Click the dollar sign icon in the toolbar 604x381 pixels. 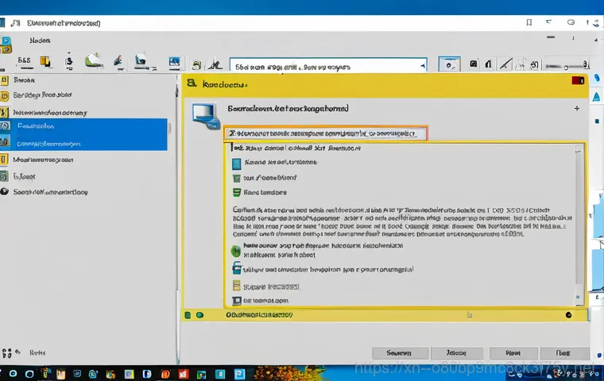pos(69,62)
